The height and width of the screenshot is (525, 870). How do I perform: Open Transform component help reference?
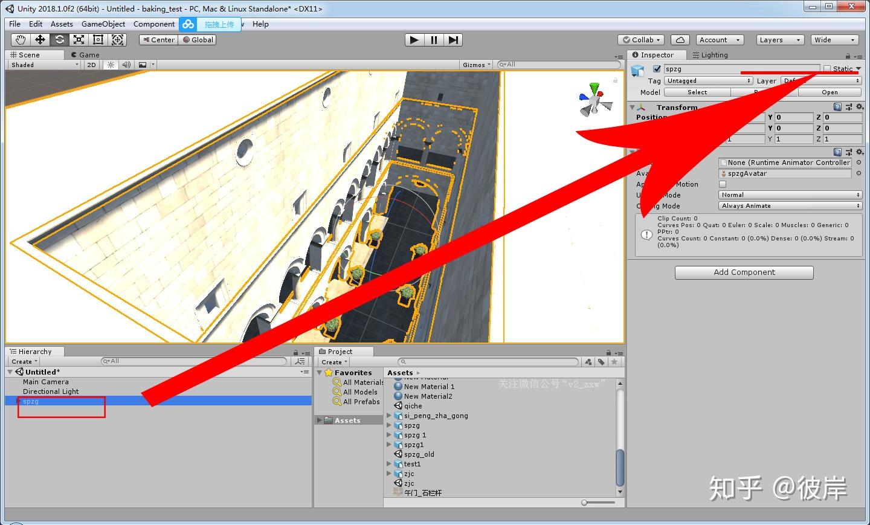837,107
